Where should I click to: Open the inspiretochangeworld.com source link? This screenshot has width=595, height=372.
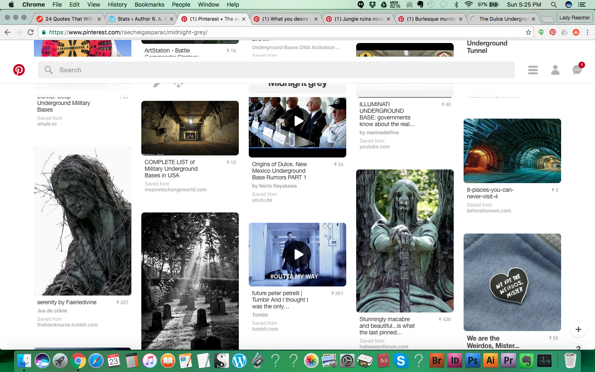[176, 190]
